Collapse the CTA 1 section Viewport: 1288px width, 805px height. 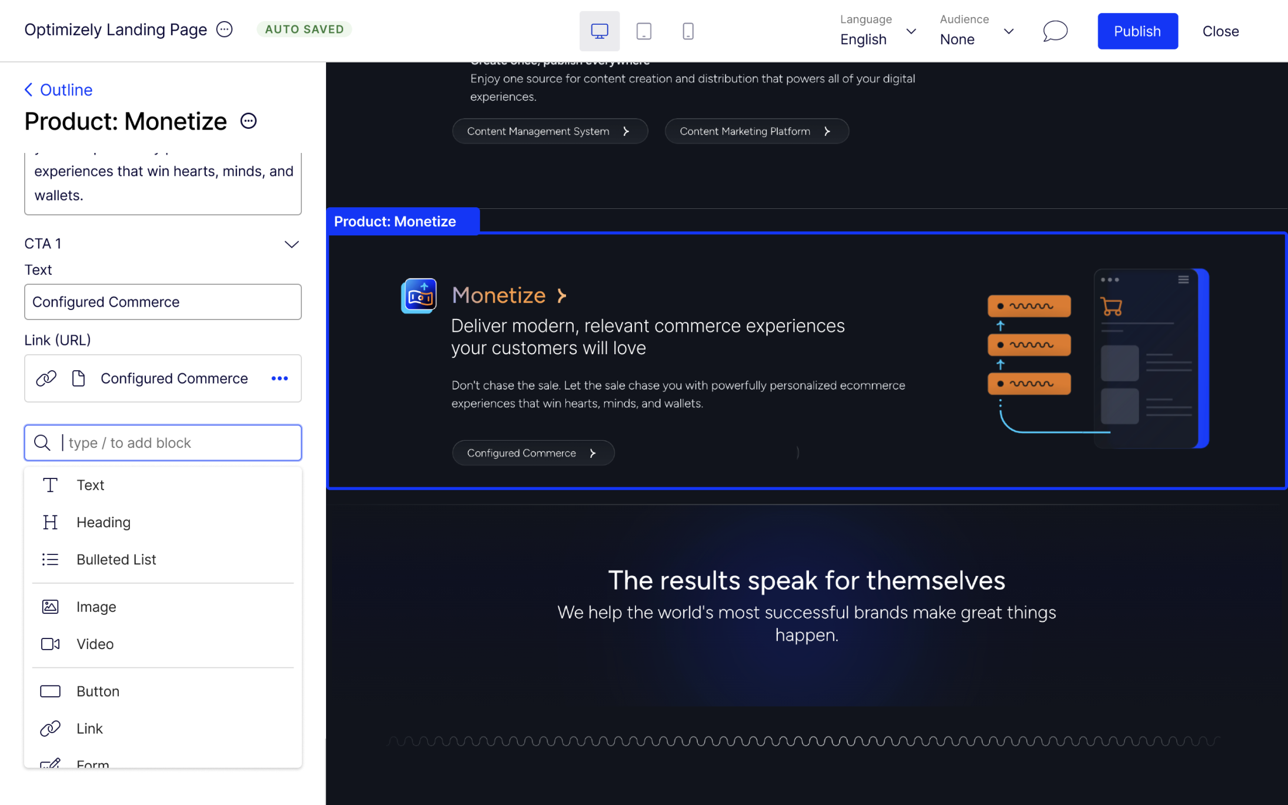[x=291, y=244]
